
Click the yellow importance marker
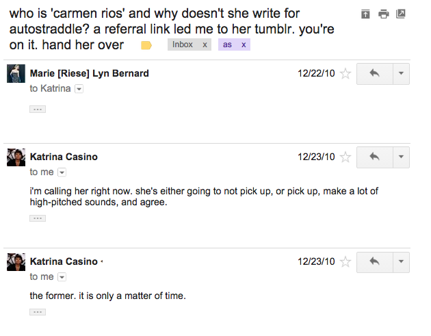(x=146, y=45)
